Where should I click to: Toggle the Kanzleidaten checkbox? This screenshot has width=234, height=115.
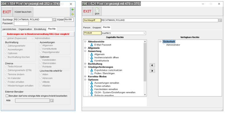pyautogui.click(x=41, y=60)
